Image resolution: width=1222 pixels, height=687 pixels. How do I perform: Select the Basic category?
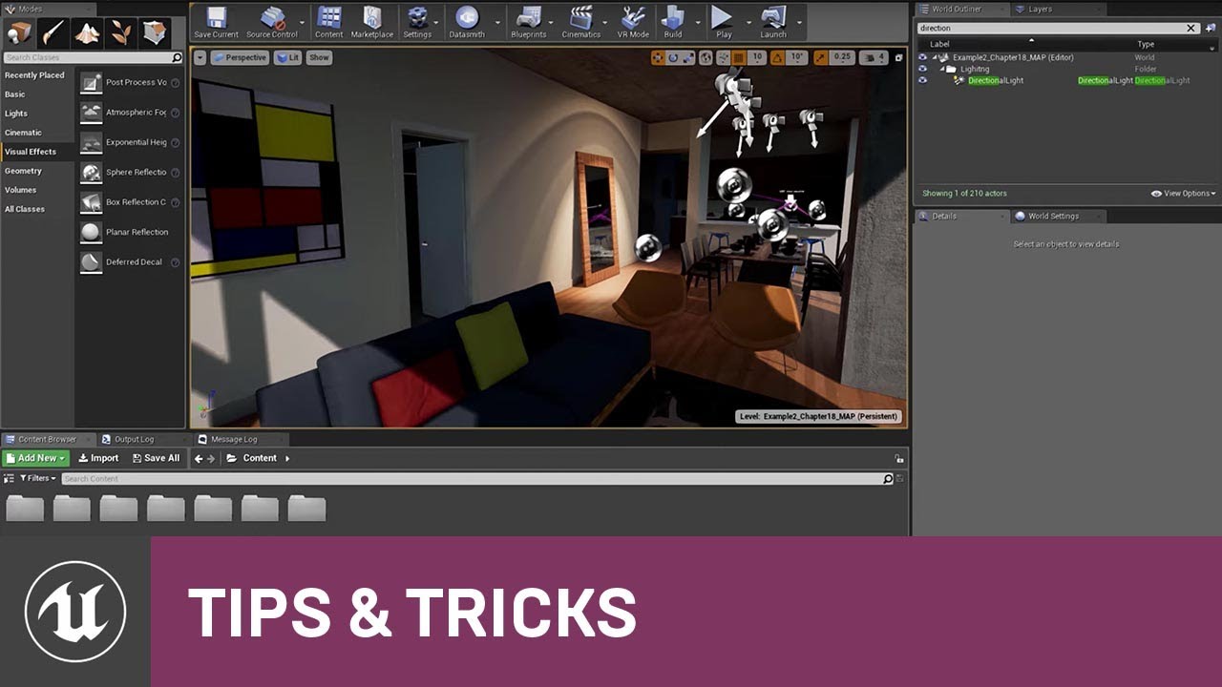coord(37,94)
